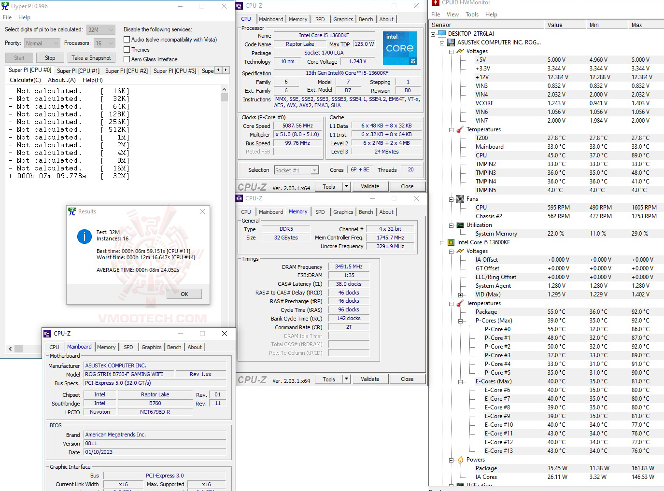Check the Aero Glass Interface option
The height and width of the screenshot is (491, 664).
tap(127, 59)
